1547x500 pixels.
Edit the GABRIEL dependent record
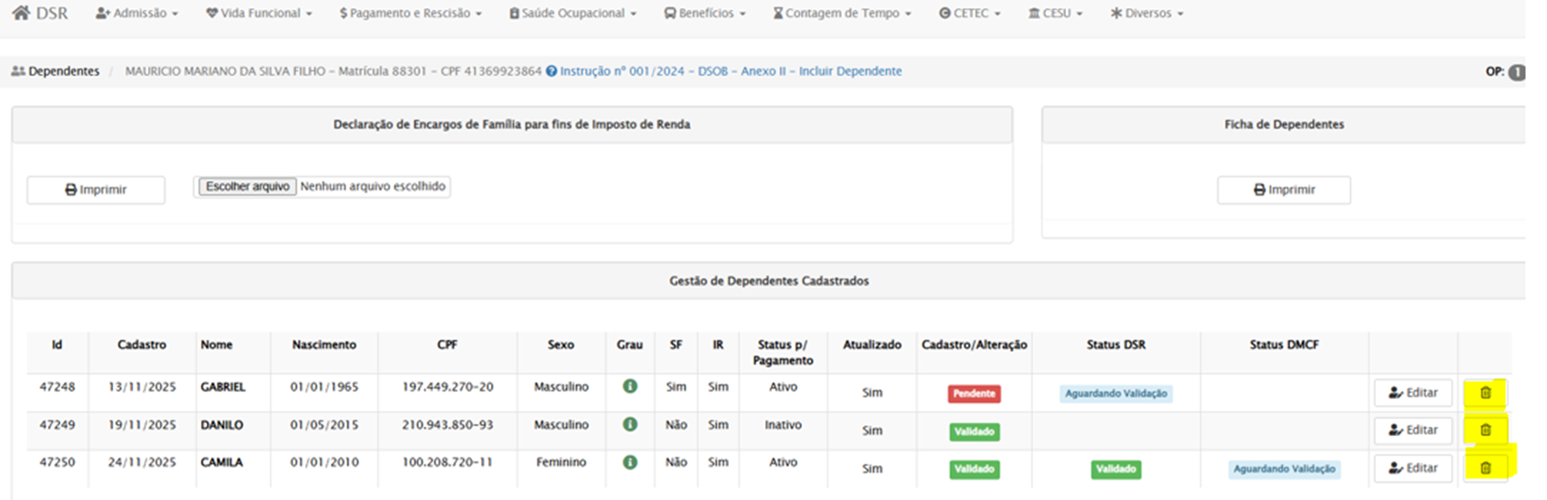click(1413, 393)
